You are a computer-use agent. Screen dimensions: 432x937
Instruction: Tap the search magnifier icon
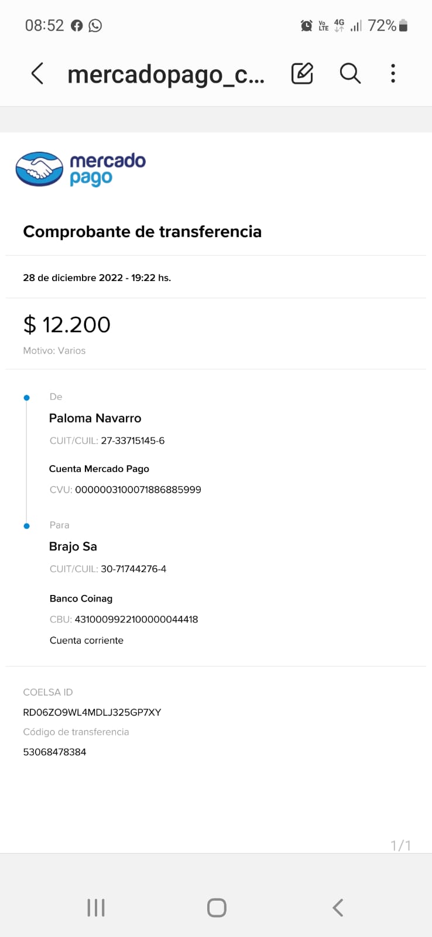[x=350, y=74]
